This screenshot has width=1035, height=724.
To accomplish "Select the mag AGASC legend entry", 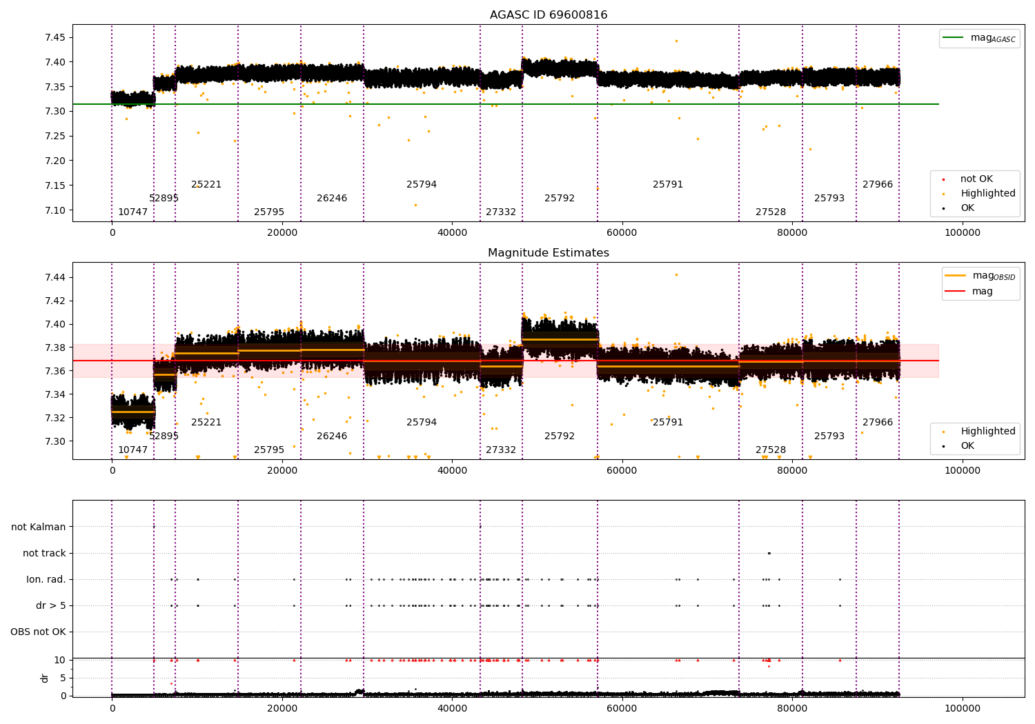I will coord(980,38).
